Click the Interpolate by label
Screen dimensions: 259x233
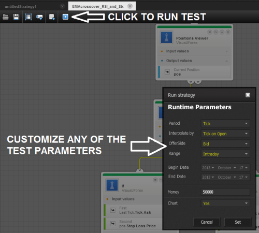181,133
